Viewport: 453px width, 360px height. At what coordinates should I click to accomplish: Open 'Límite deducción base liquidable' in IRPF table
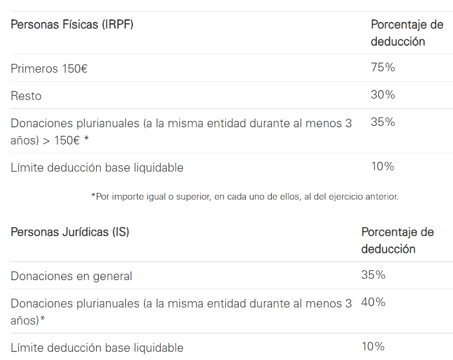tap(97, 168)
